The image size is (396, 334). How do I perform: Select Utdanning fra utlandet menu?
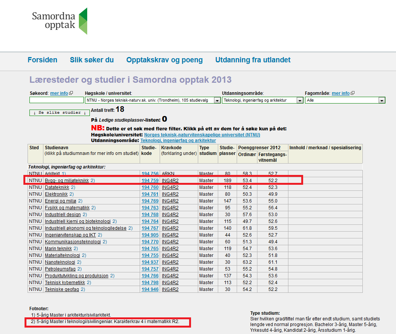coord(253,60)
